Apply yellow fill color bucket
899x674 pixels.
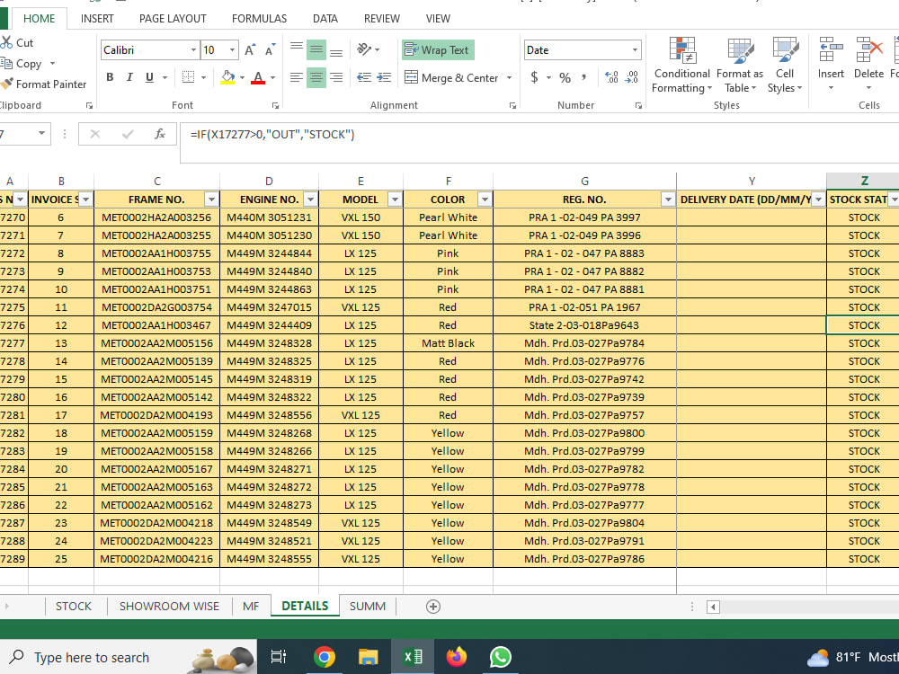[x=227, y=77]
